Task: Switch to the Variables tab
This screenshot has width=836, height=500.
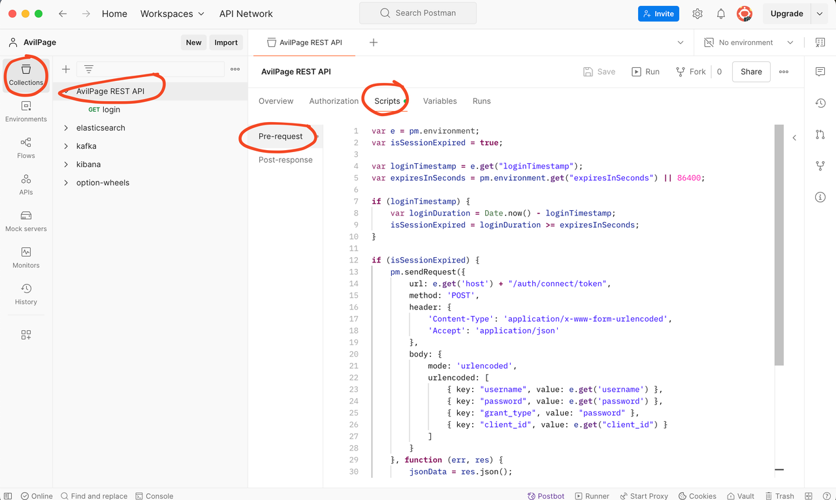Action: pos(440,101)
